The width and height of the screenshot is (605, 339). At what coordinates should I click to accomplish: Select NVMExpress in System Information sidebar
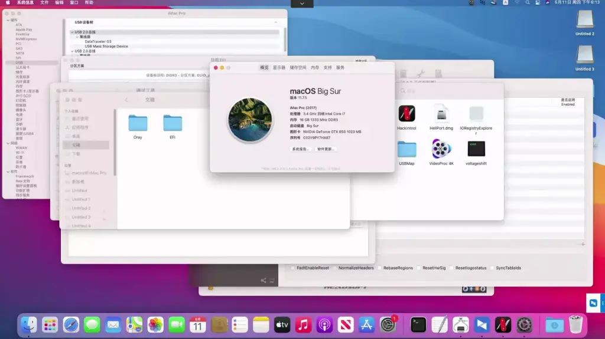[26, 39]
